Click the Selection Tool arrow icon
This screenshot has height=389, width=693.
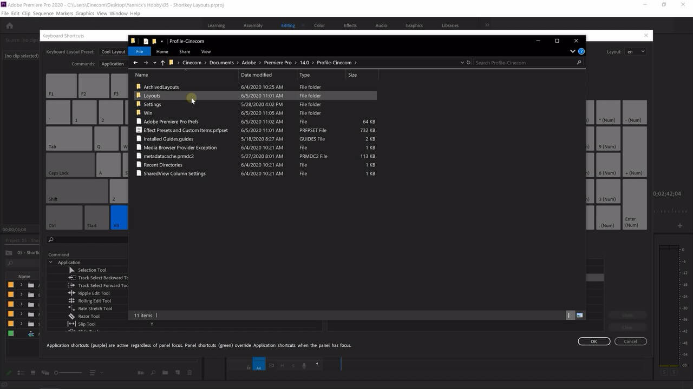click(x=71, y=270)
